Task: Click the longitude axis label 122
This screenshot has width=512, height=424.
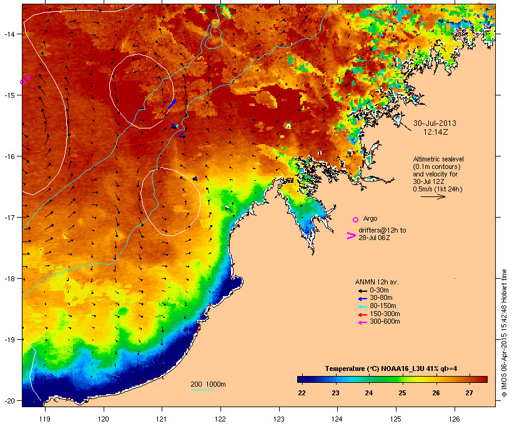Action: [220, 419]
